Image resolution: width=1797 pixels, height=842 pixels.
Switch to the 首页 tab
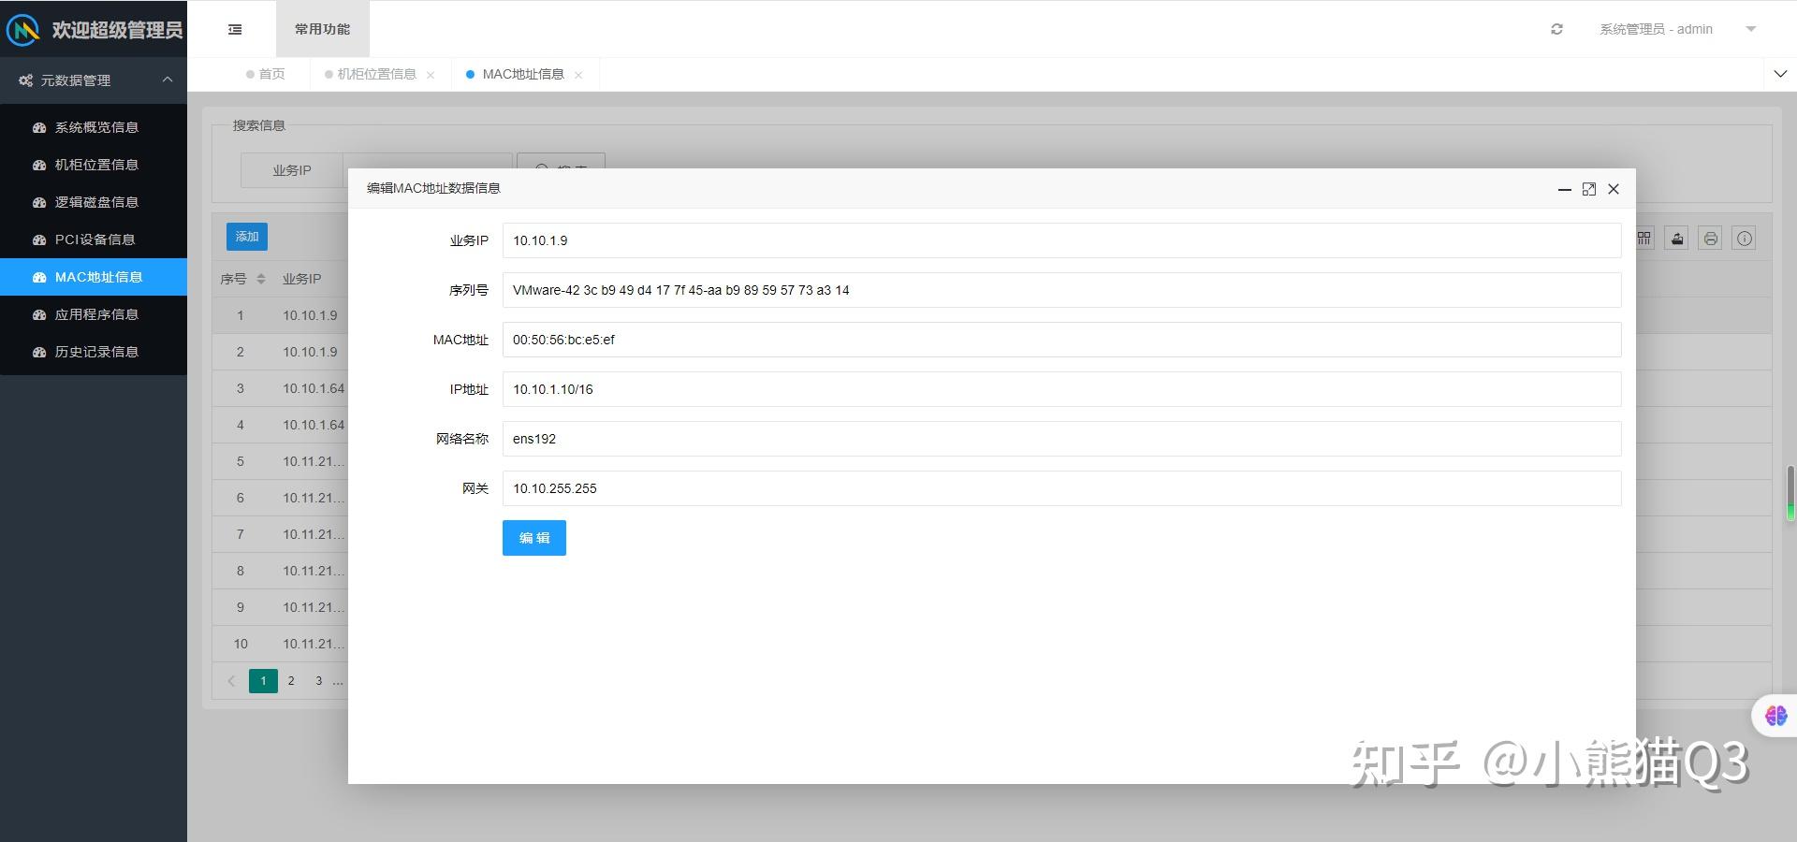[265, 74]
